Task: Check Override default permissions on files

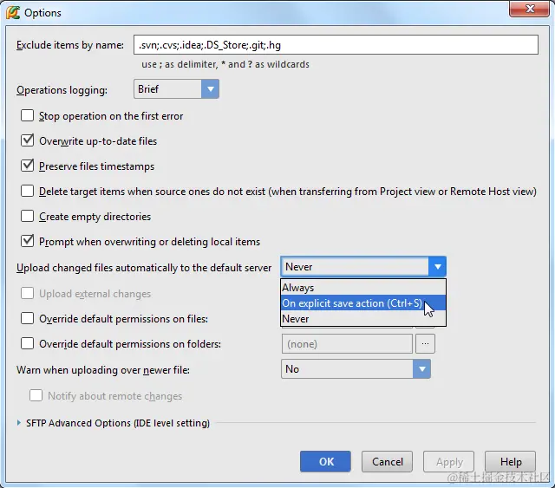Action: [x=27, y=318]
